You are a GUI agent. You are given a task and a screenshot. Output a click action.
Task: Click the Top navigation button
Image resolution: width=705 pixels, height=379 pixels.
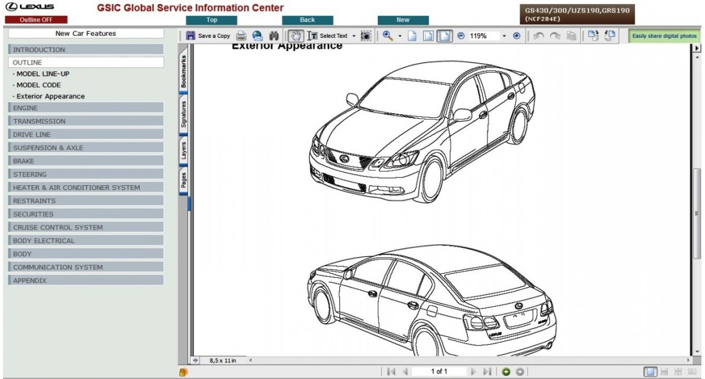tap(211, 20)
